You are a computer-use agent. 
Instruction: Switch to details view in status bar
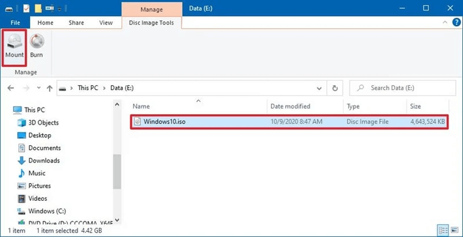point(444,230)
